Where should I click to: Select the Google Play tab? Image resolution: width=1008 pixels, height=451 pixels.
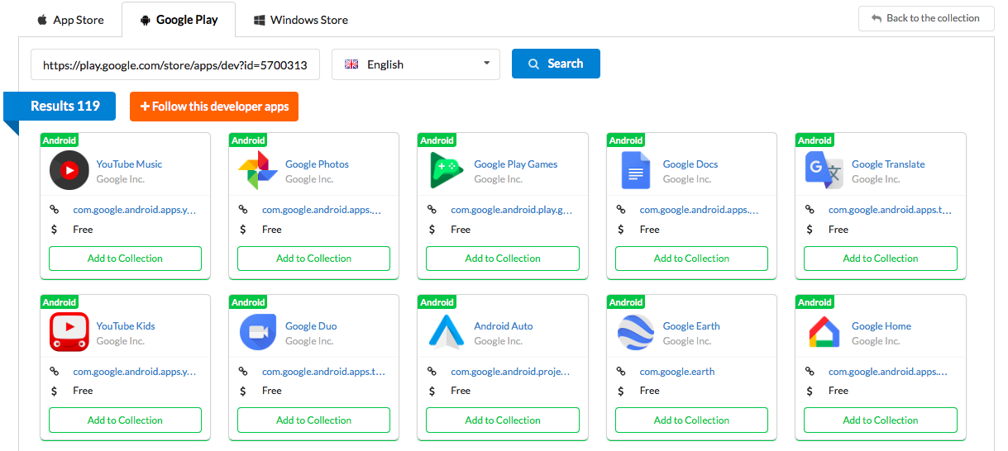pyautogui.click(x=179, y=20)
